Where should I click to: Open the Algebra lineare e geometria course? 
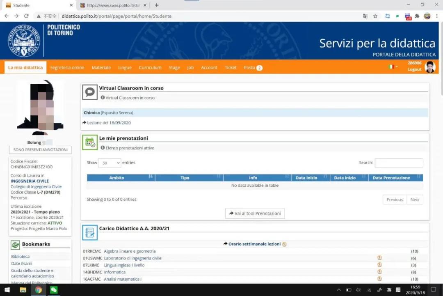point(130,251)
